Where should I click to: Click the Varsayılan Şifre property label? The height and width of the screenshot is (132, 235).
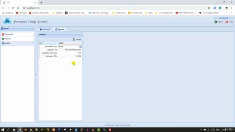coord(51,56)
